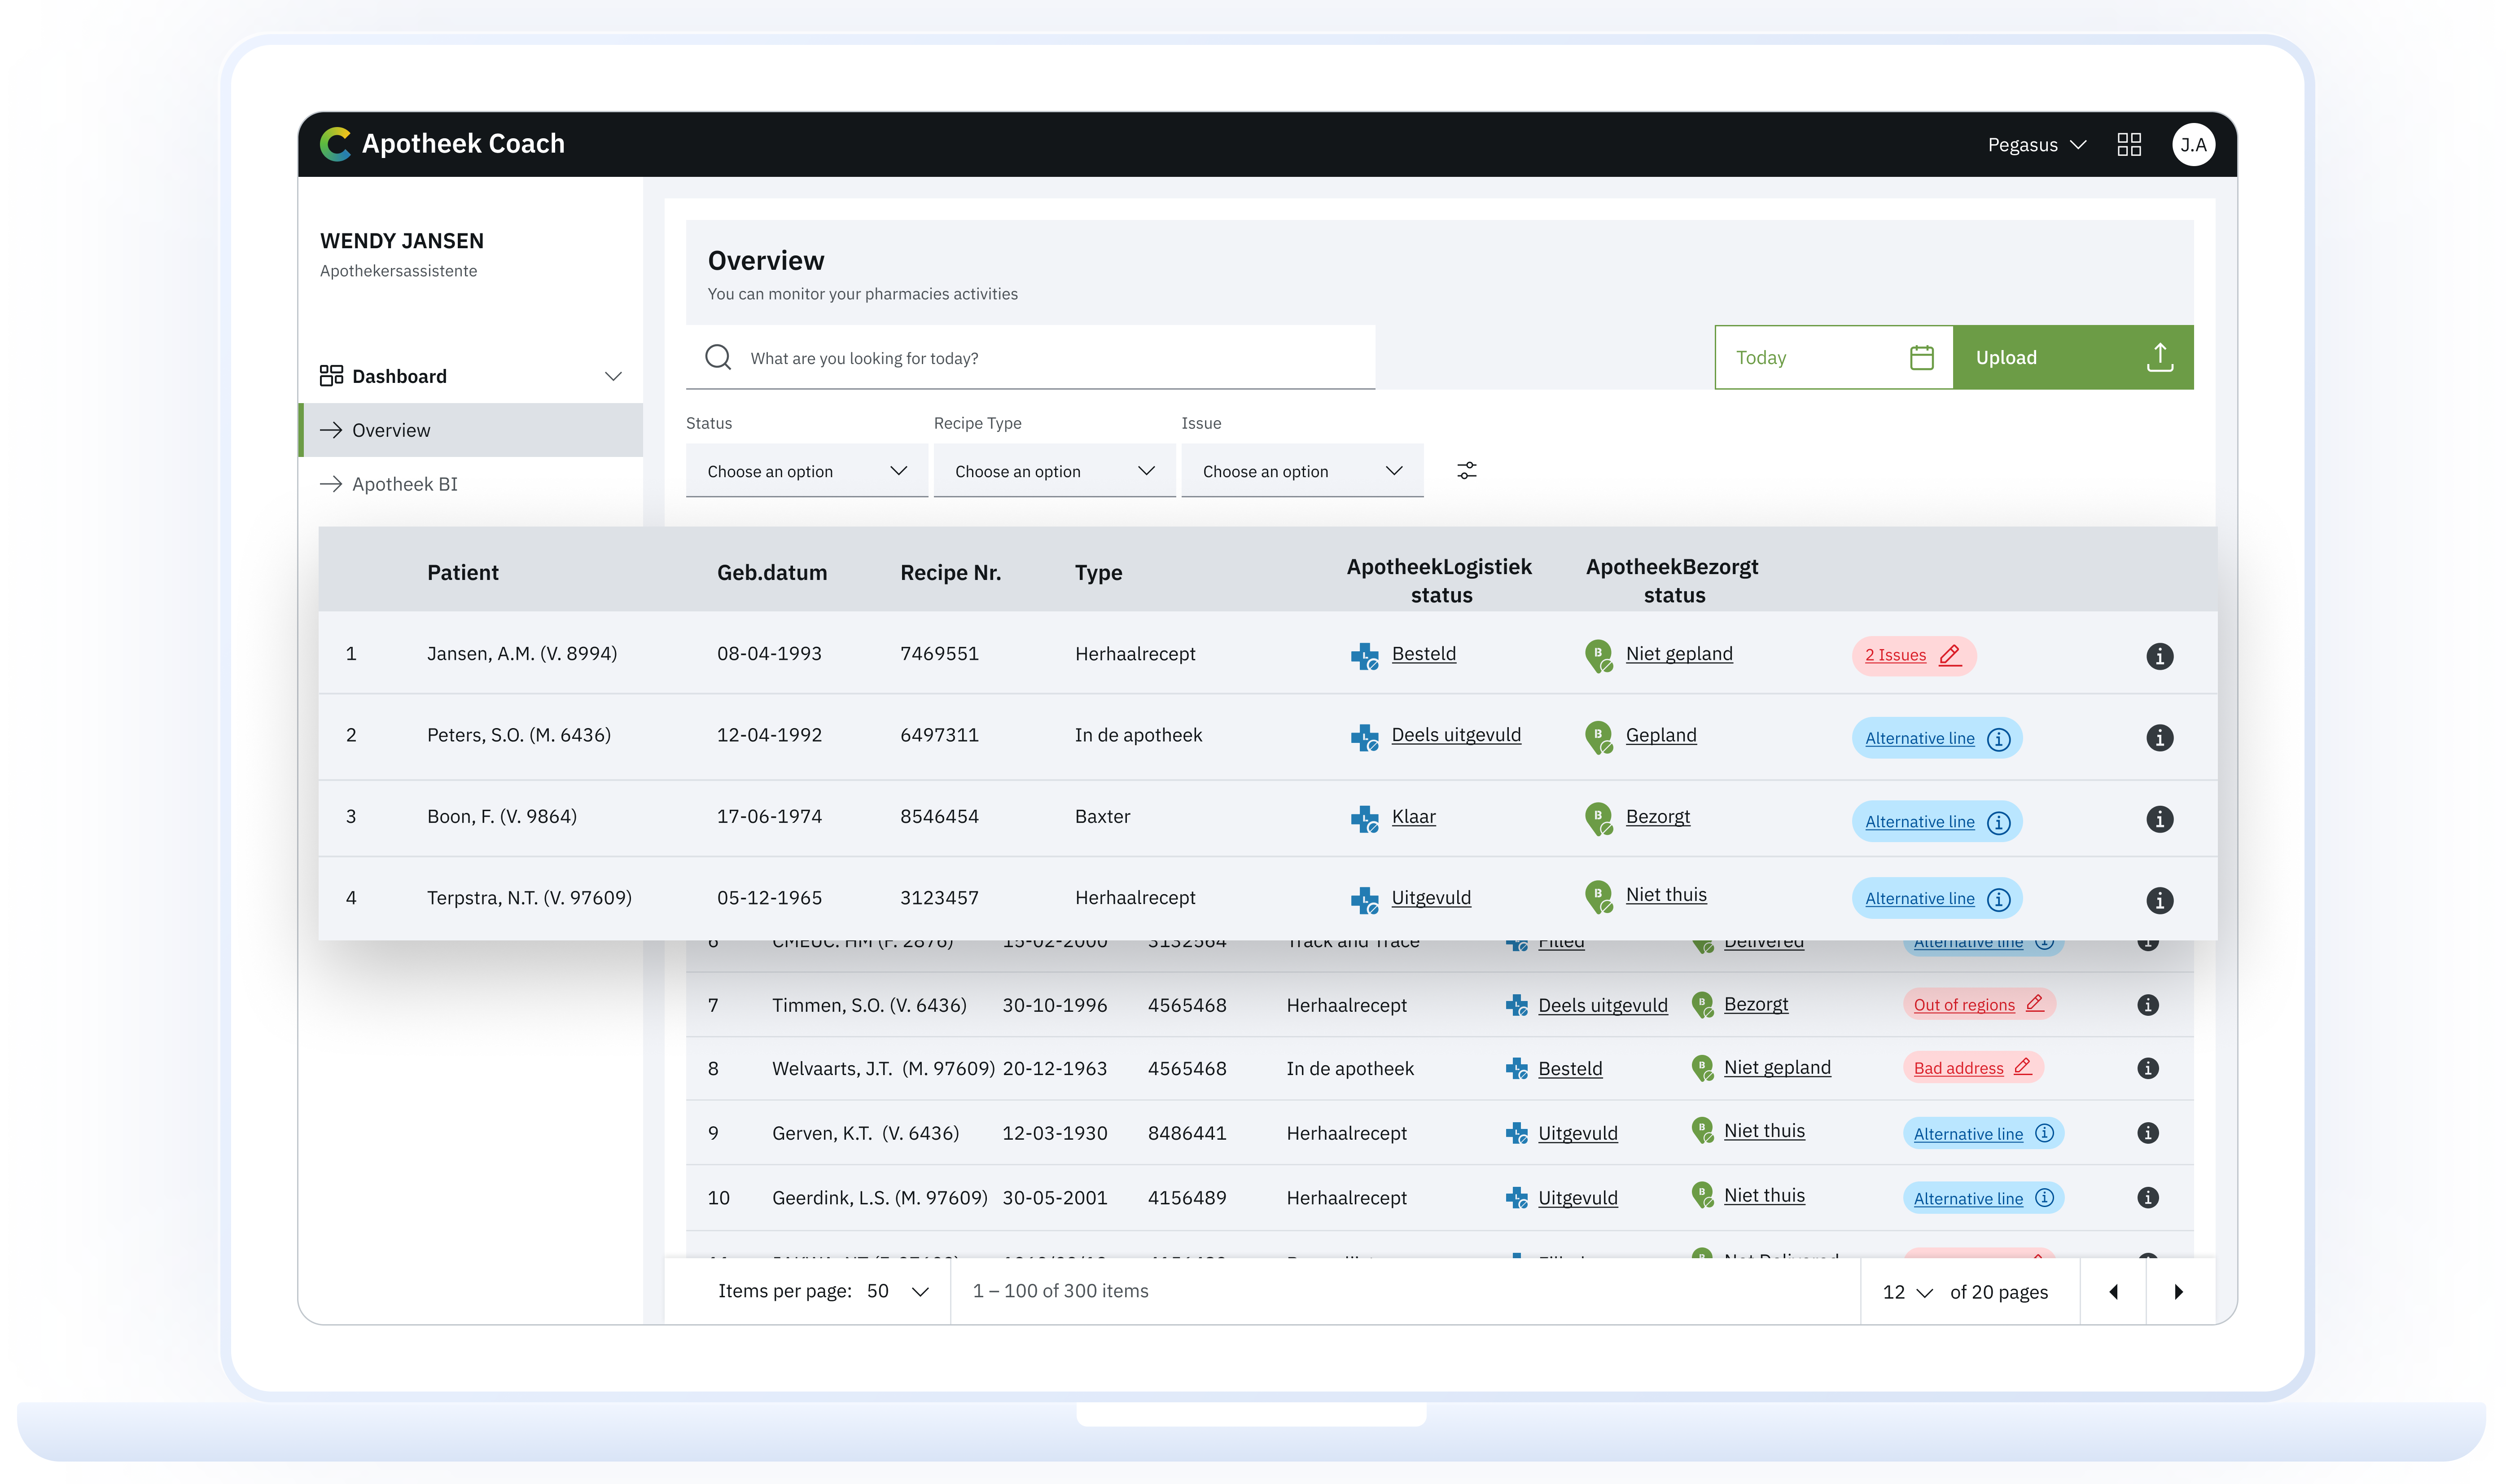Open the Niet gepland link for Jansen
The image size is (2506, 1484).
(x=1678, y=654)
